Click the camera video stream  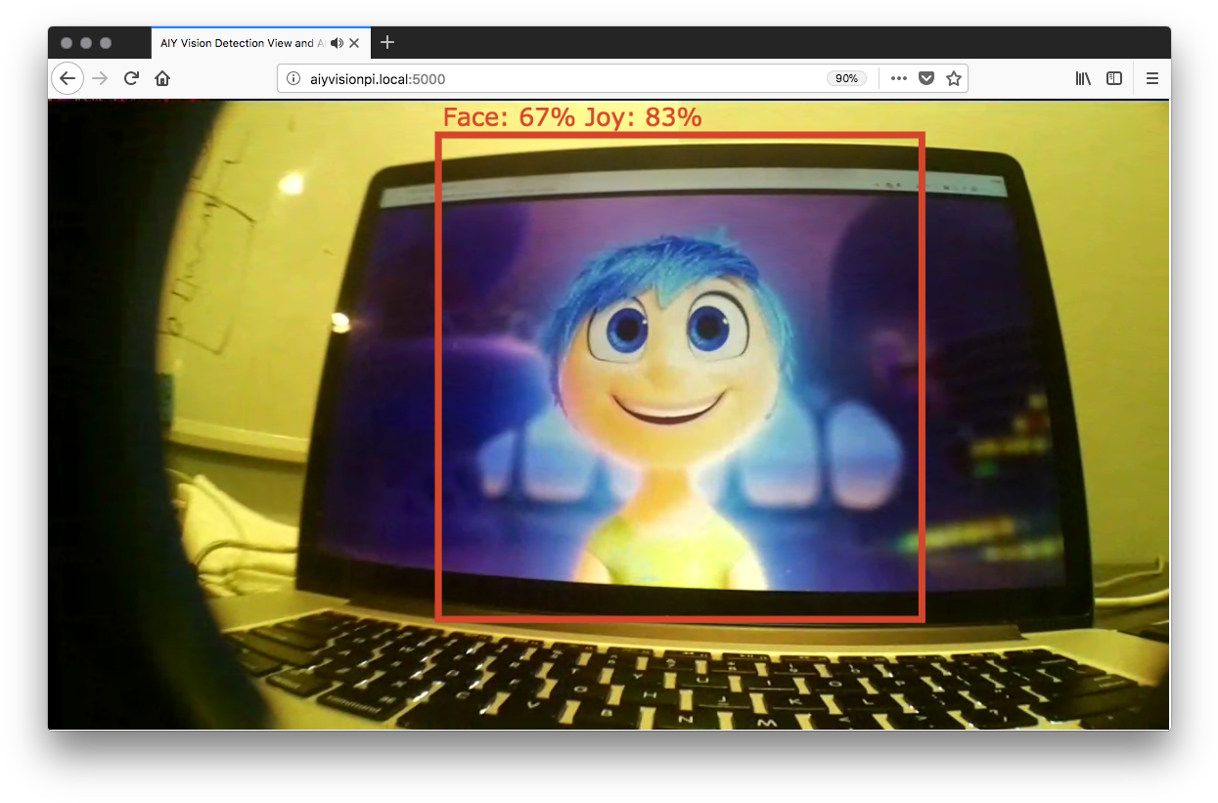coord(609,415)
